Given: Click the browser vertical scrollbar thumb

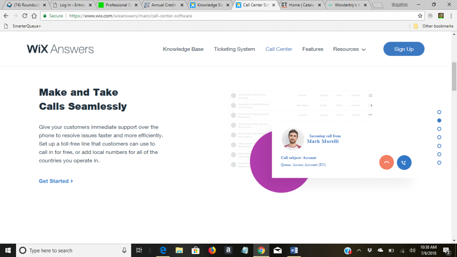Looking at the screenshot, I should coord(454,76).
